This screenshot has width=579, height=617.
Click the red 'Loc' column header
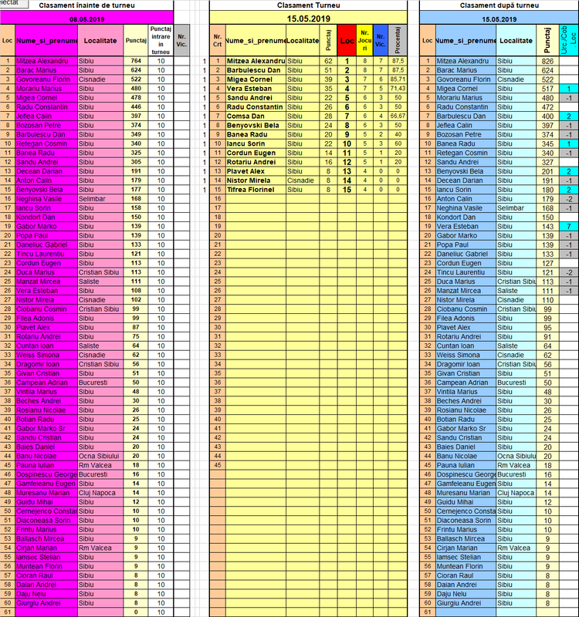(347, 41)
